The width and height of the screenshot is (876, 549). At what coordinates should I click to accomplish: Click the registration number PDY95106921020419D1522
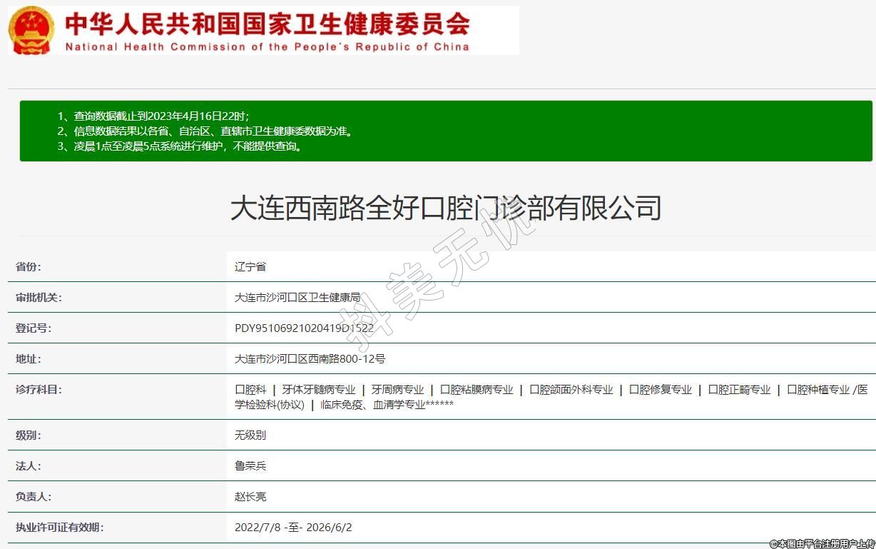point(304,328)
